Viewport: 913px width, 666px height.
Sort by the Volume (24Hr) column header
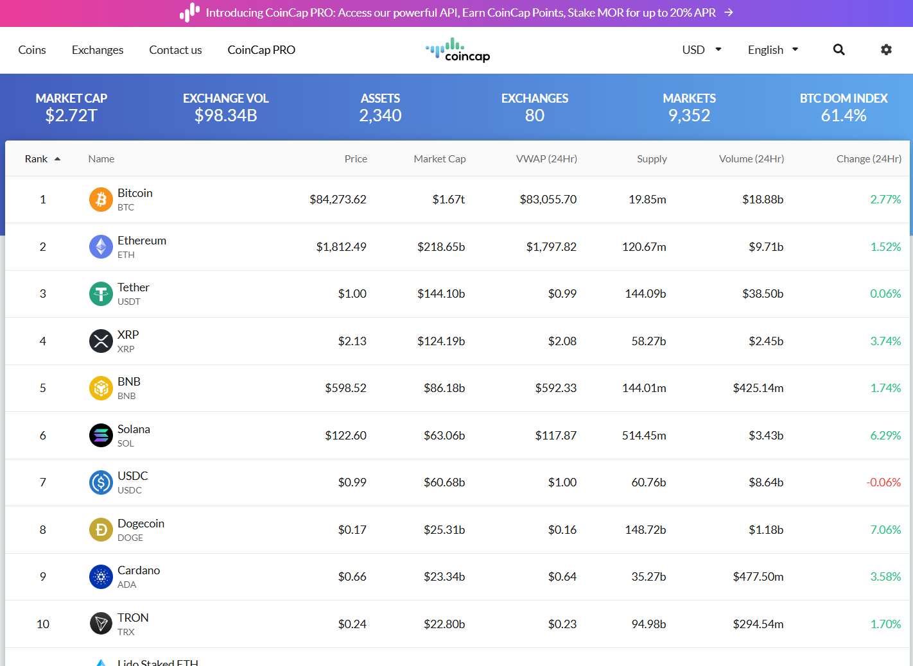(x=751, y=159)
